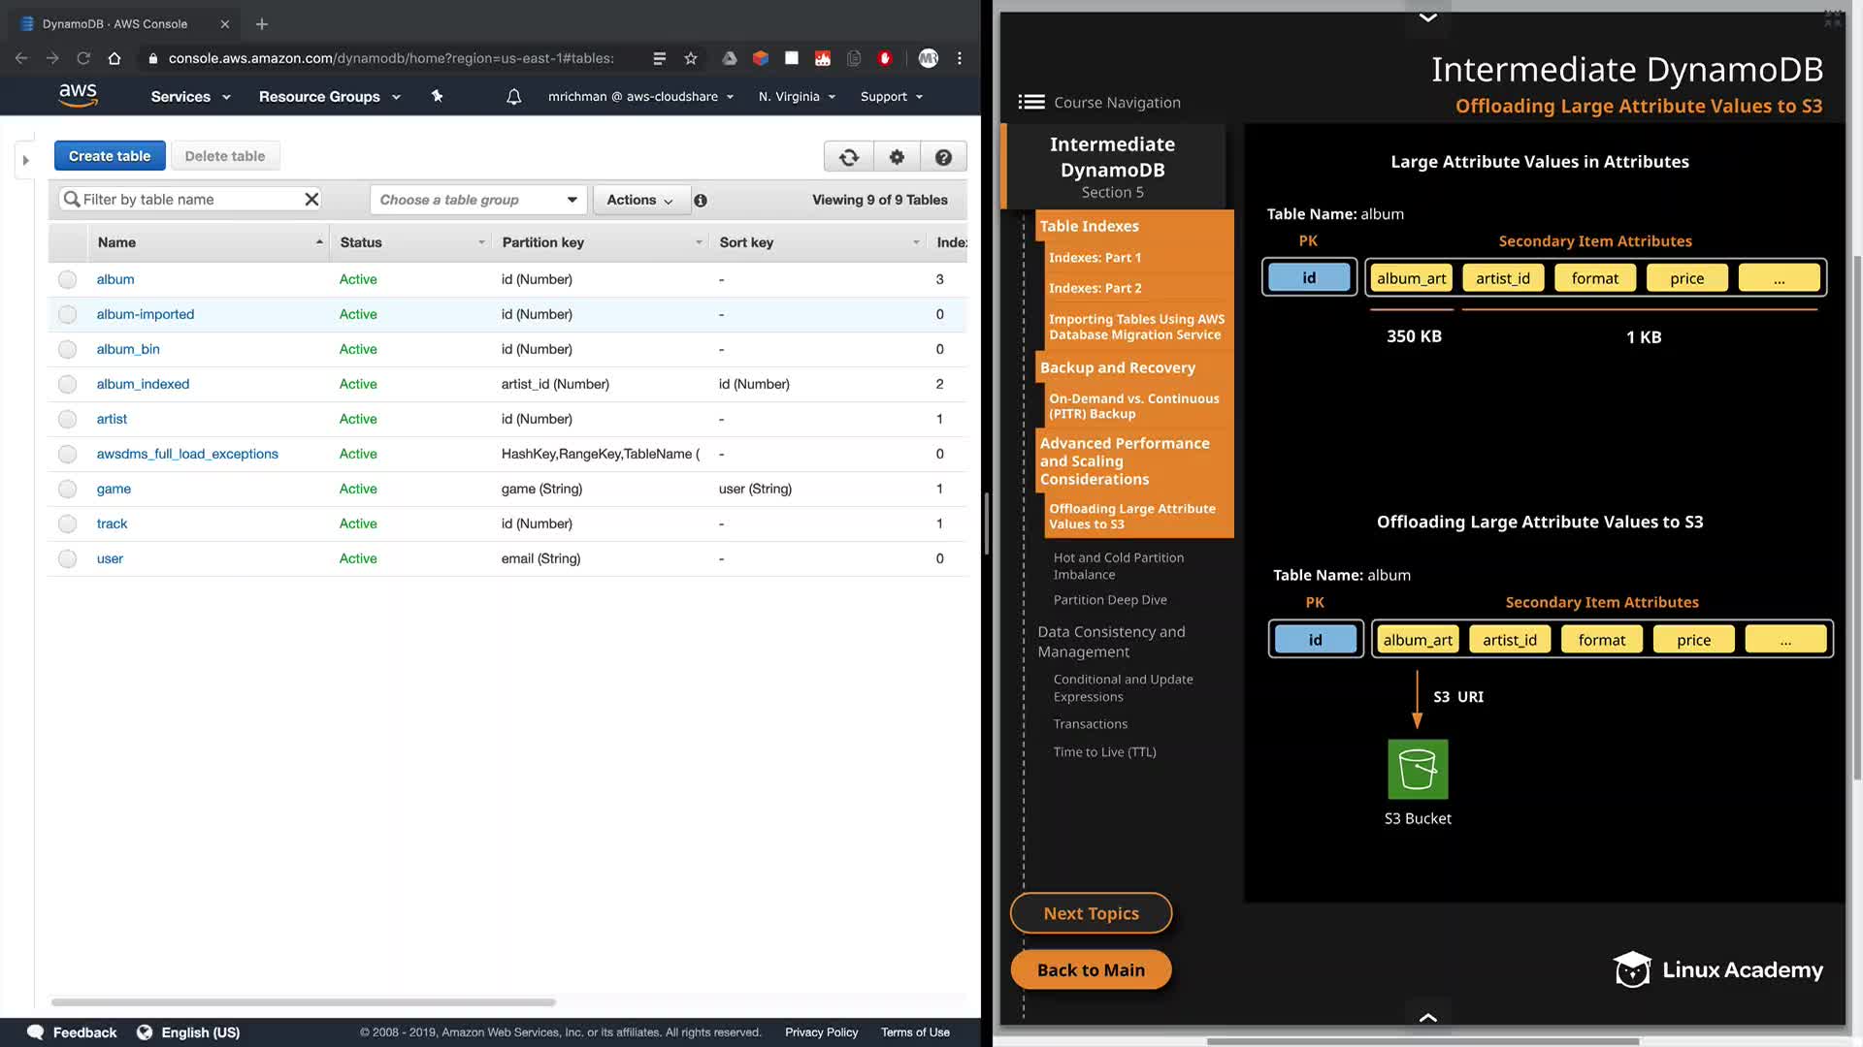Image resolution: width=1863 pixels, height=1047 pixels.
Task: Click the Create table button
Action: (x=110, y=156)
